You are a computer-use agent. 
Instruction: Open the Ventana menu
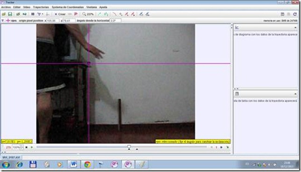click(x=92, y=7)
